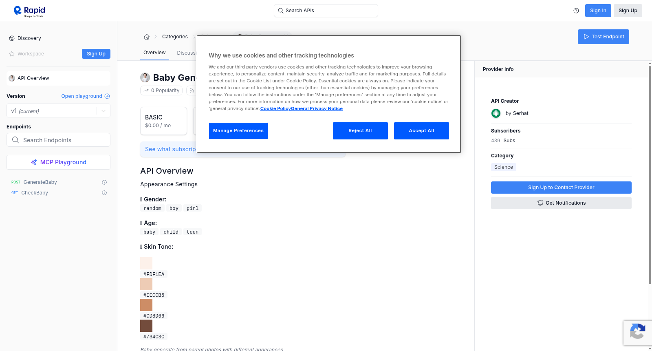Click the sidebar Workspace Sign Up button

pyautogui.click(x=96, y=54)
